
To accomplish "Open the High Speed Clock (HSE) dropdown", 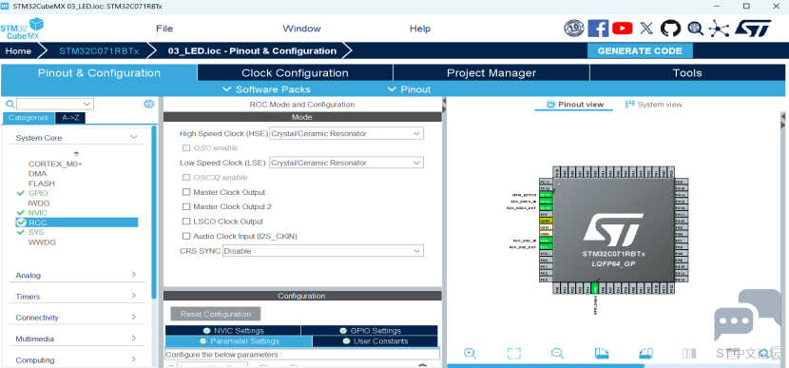I will click(x=347, y=133).
